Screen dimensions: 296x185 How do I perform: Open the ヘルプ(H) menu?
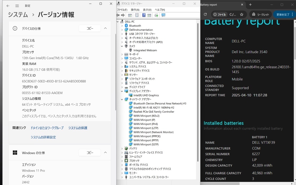[160, 10]
